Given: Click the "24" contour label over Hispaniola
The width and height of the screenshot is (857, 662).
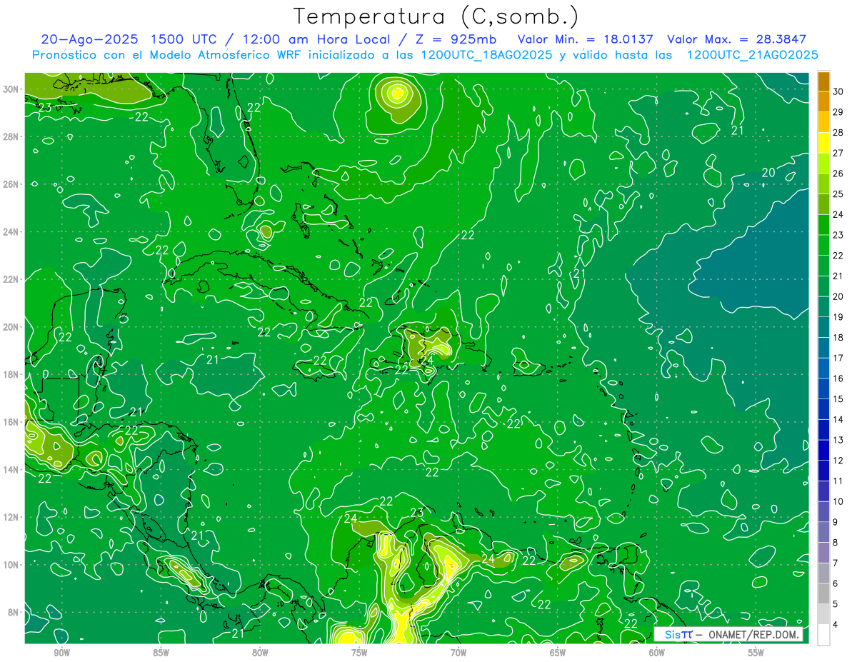Looking at the screenshot, I should coord(427,361).
